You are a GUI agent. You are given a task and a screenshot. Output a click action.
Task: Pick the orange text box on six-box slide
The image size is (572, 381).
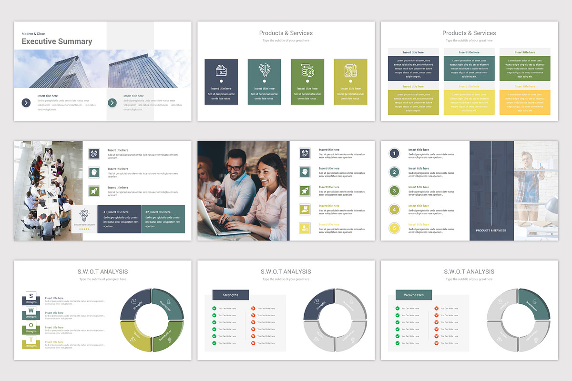coord(525,102)
